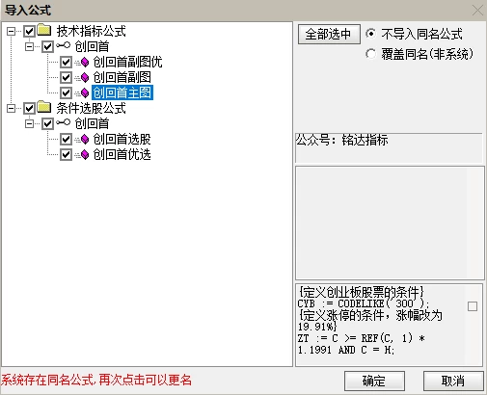This screenshot has height=395, width=487.
Task: Click the diamond icon next to 创回首选股
Action: (x=84, y=139)
